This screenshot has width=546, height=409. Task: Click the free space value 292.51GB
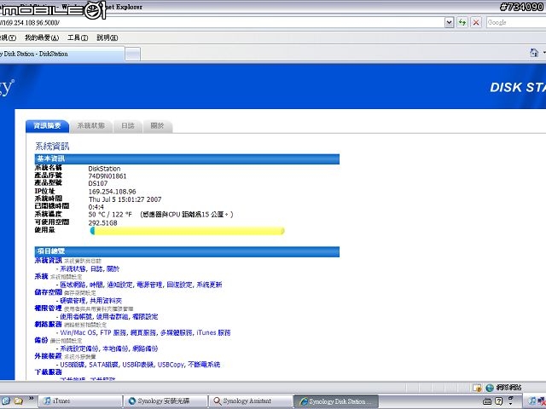(x=102, y=223)
